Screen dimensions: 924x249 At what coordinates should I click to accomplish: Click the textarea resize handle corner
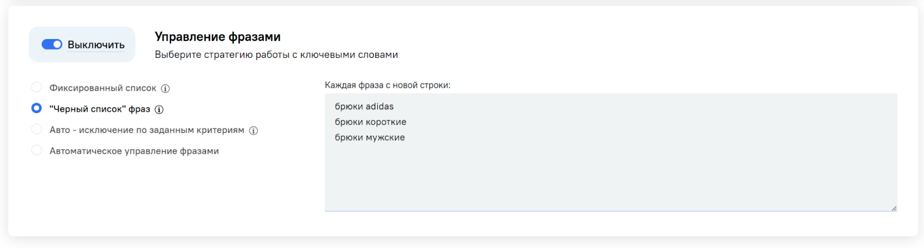click(x=893, y=208)
